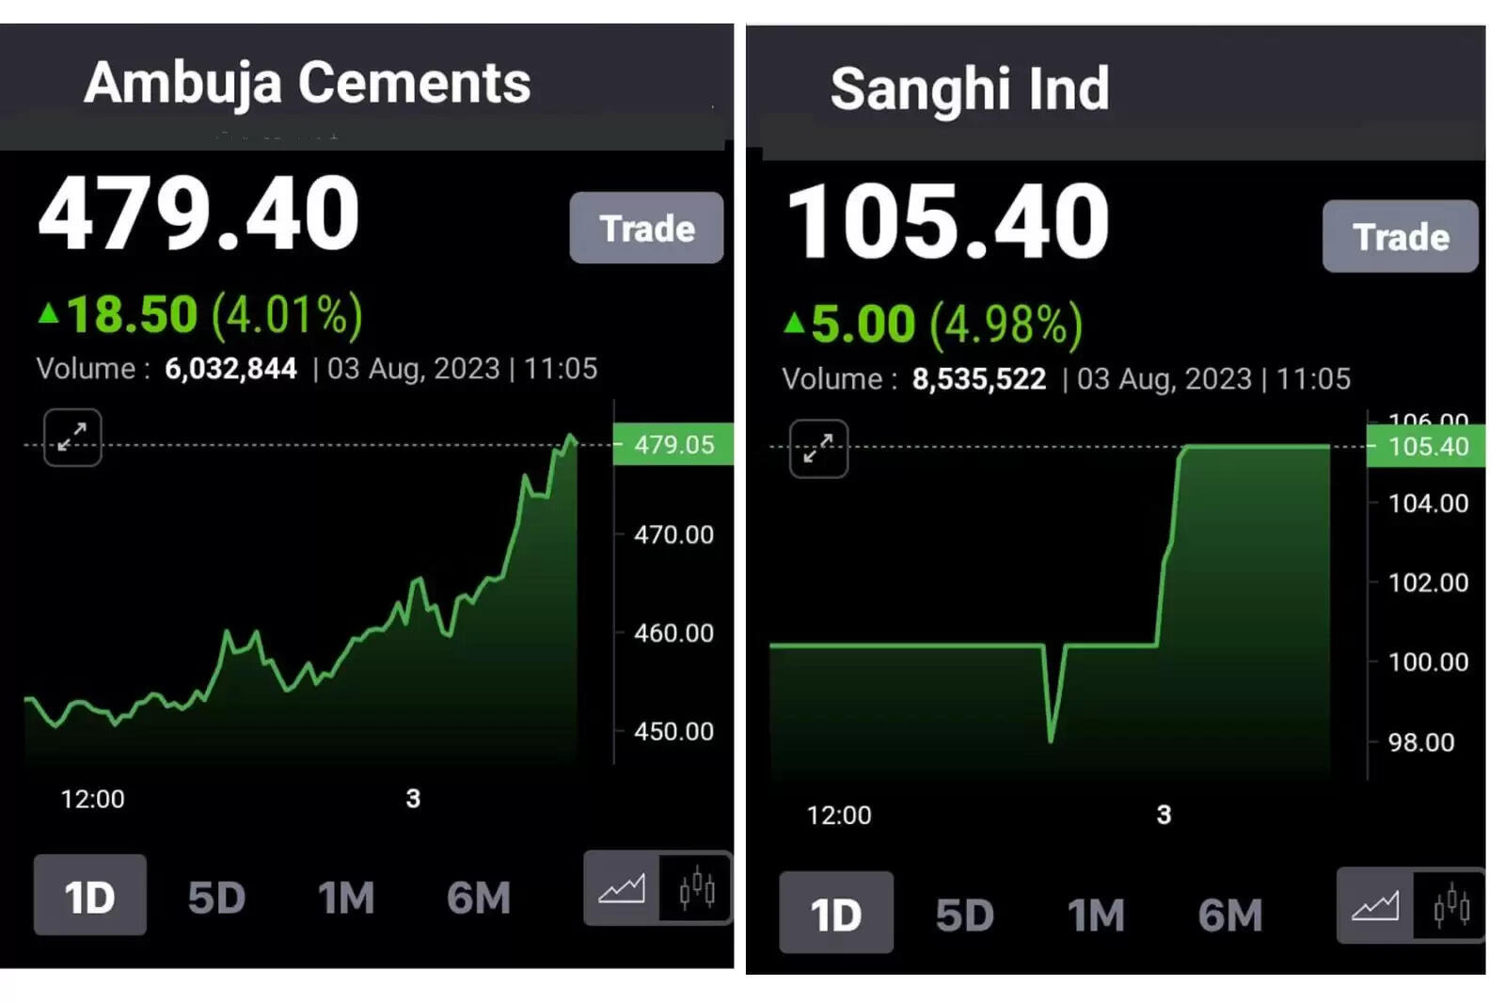Switch Sanghi Ind chart to line view

tap(1375, 905)
